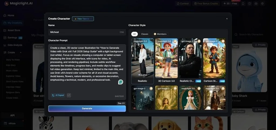Image resolution: width=276 pixels, height=130 pixels.
Task: Switch to the Classic style filter
Action: tap(145, 34)
